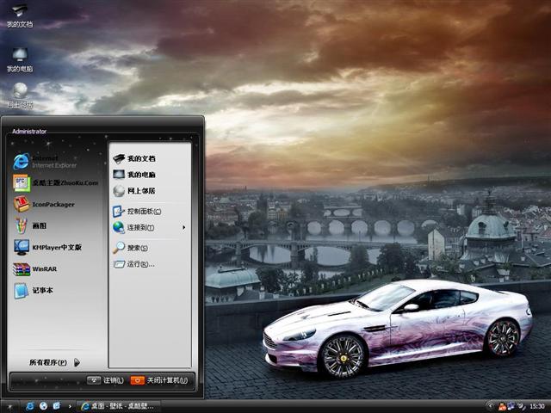Switch to the 桌面 - 壁纸 taskbar window
The image size is (551, 413).
[123, 405]
